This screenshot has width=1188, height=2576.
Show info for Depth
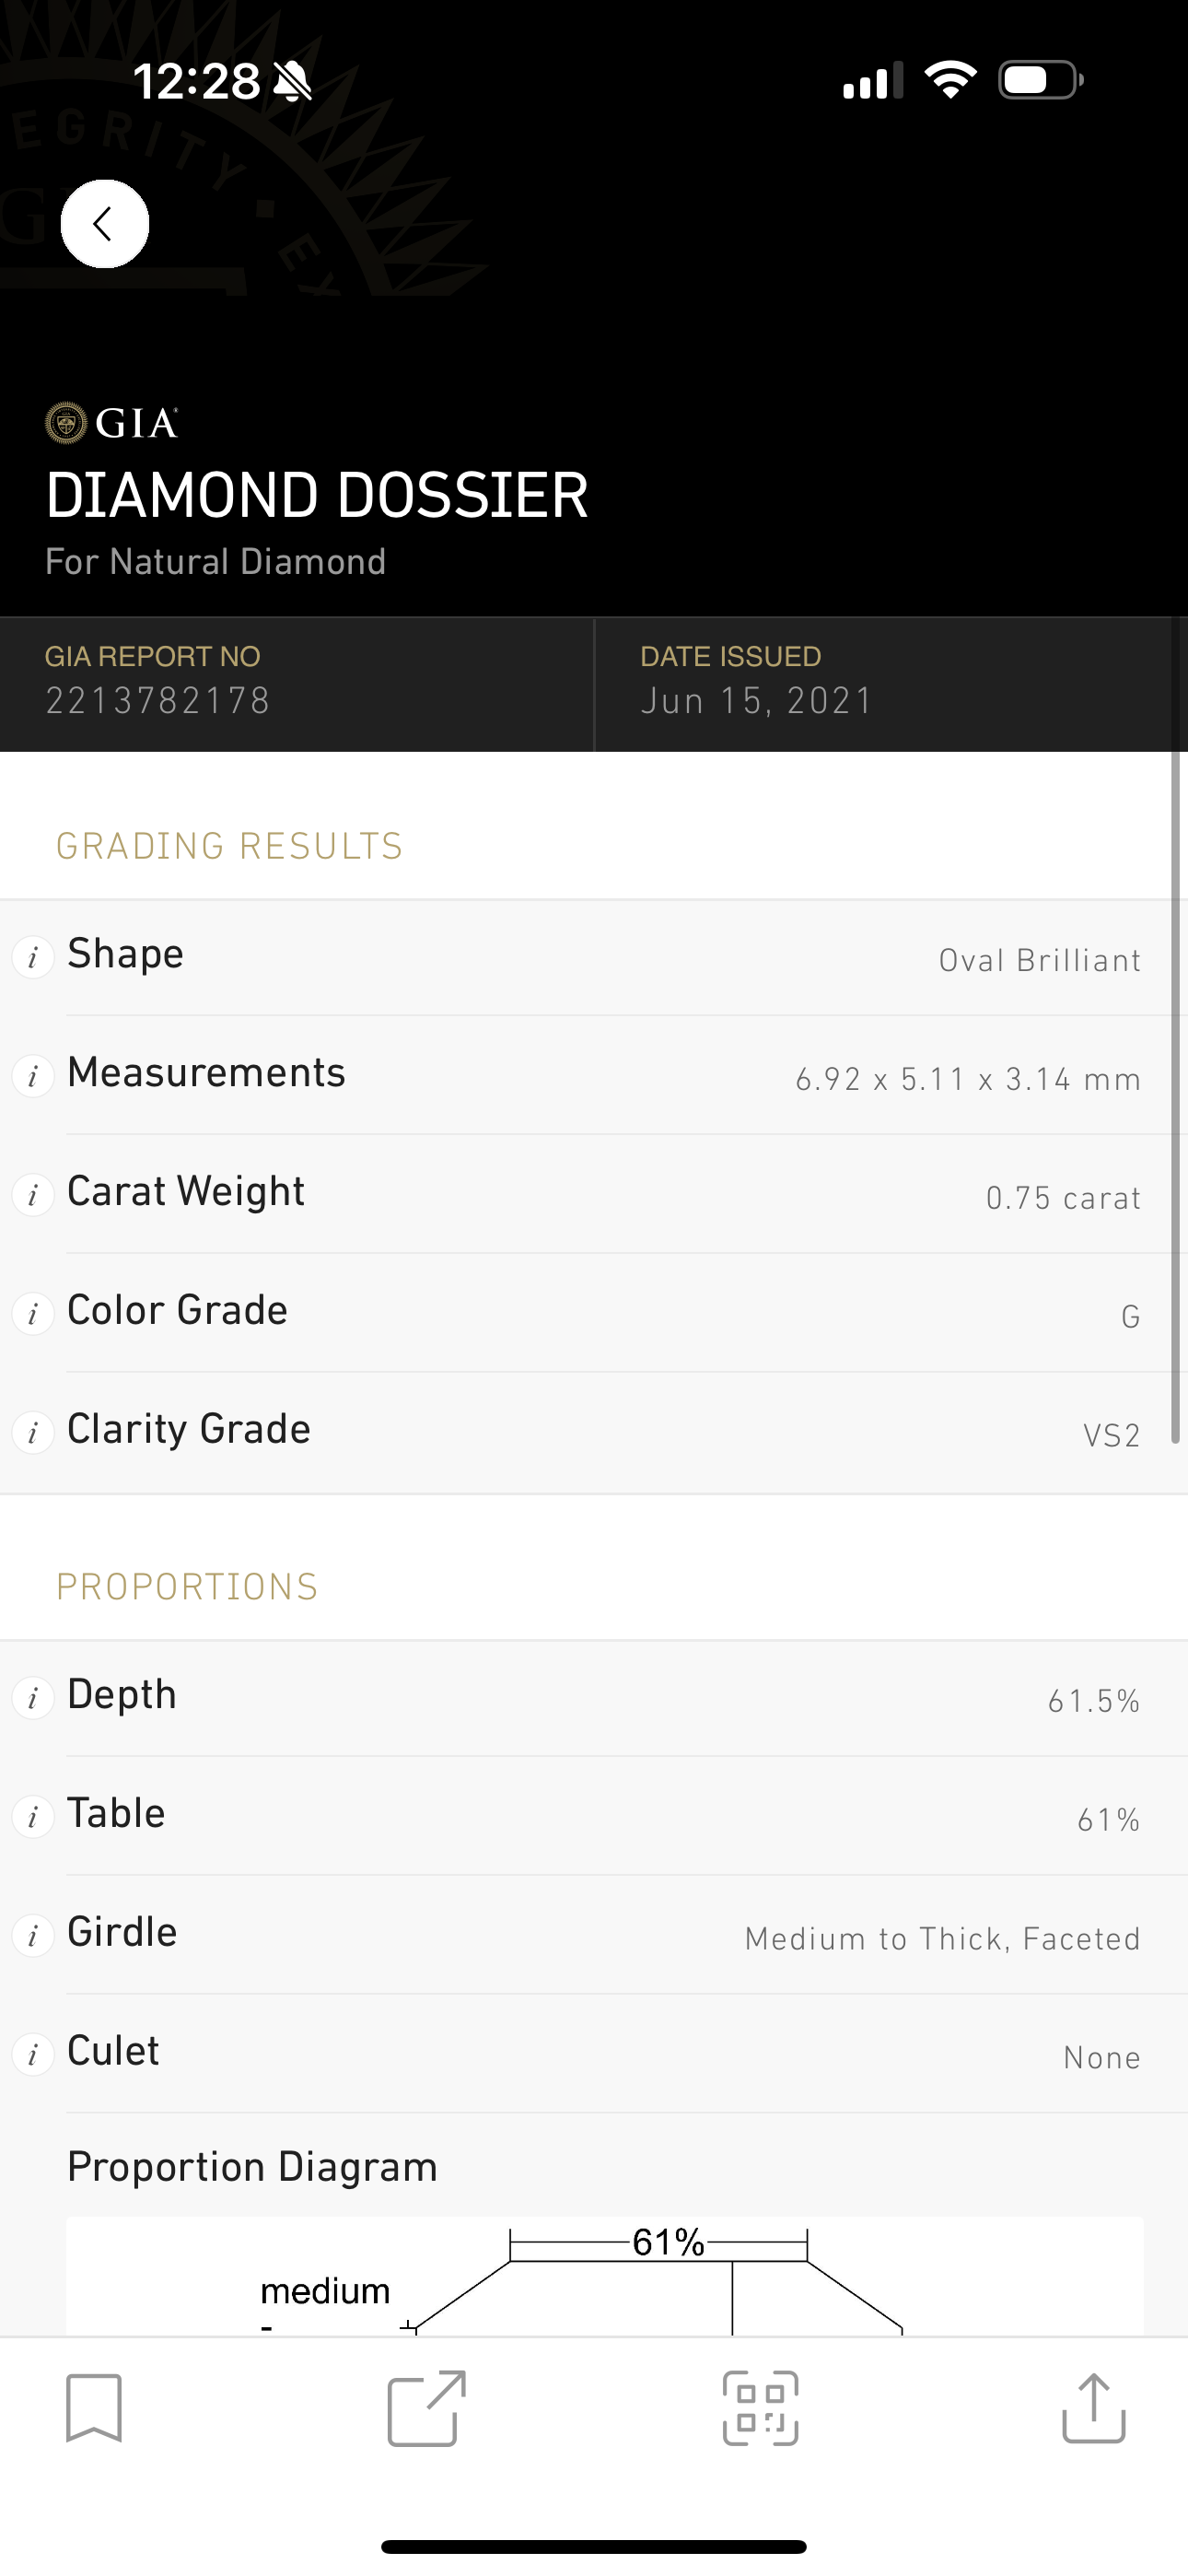tap(33, 1698)
